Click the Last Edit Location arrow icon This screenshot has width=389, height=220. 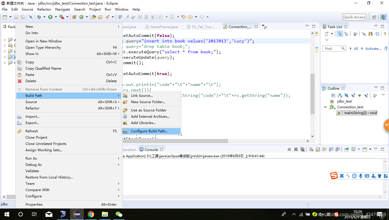(184, 17)
